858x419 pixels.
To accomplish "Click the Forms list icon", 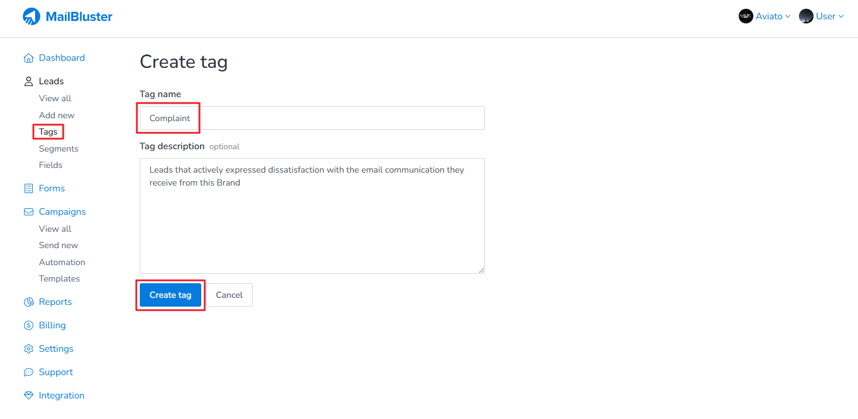I will click(28, 188).
